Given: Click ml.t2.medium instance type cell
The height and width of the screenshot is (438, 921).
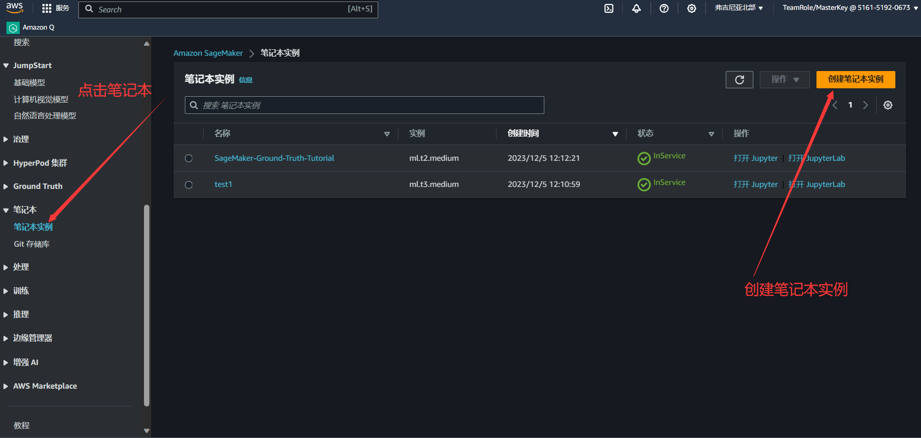Looking at the screenshot, I should (x=434, y=158).
